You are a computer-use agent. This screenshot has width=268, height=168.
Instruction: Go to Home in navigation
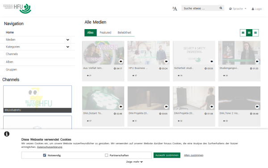tap(10, 32)
